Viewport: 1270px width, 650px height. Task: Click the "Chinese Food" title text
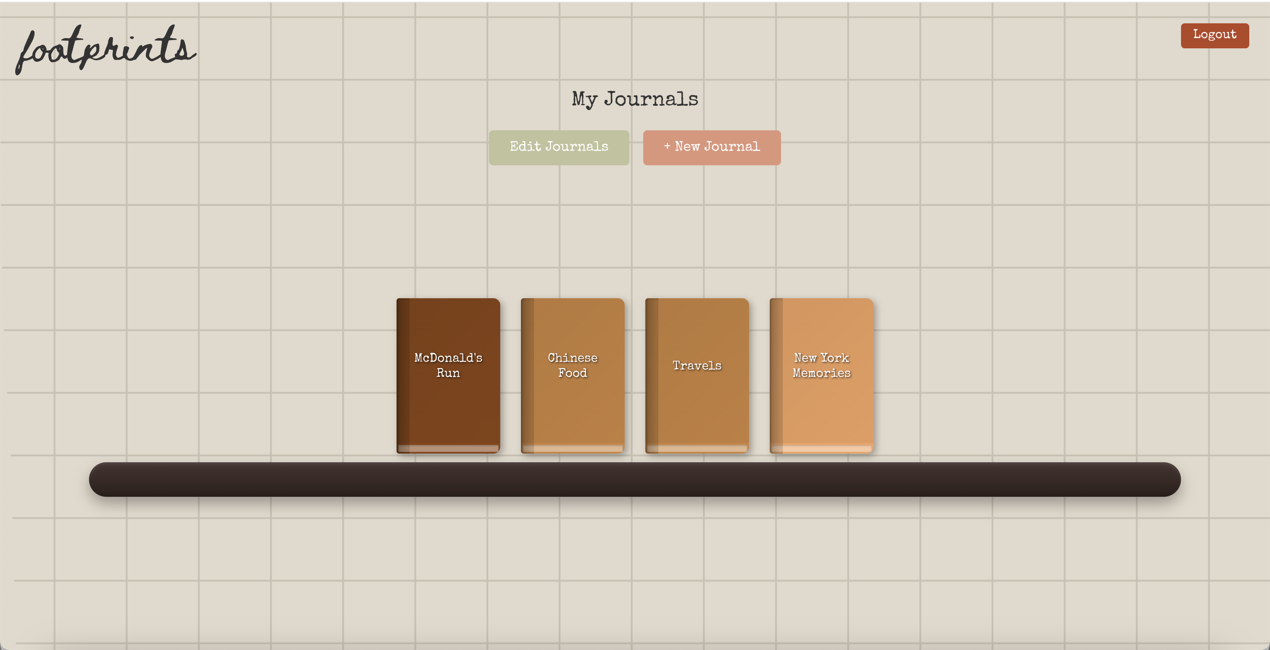tap(572, 365)
